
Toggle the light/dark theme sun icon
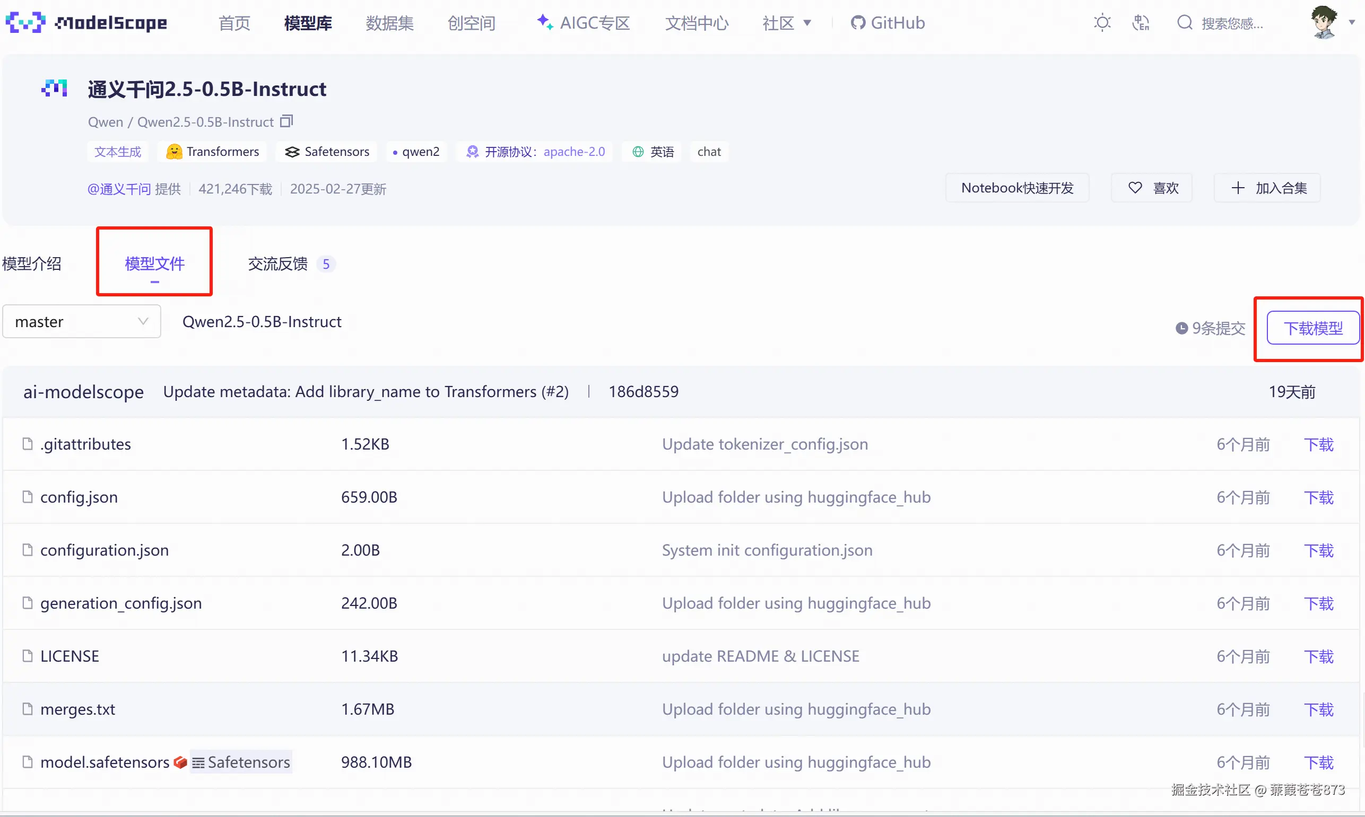1102,23
